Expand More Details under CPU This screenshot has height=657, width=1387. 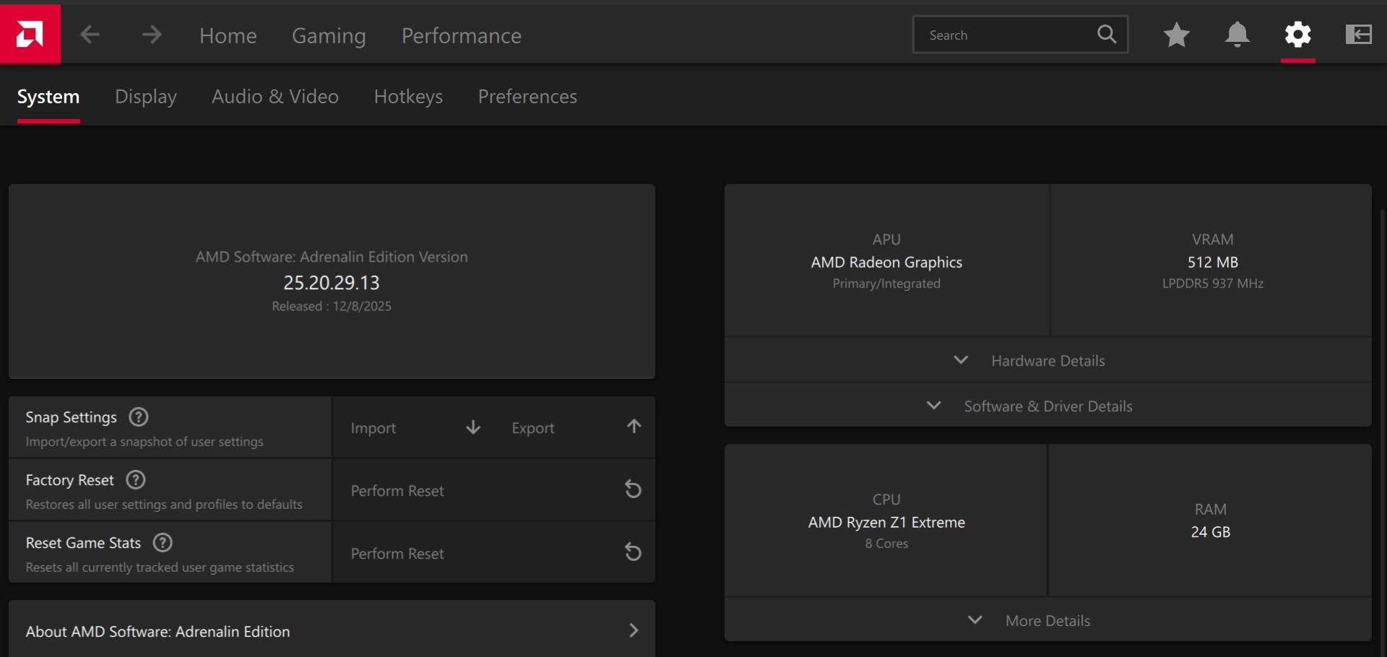1048,620
